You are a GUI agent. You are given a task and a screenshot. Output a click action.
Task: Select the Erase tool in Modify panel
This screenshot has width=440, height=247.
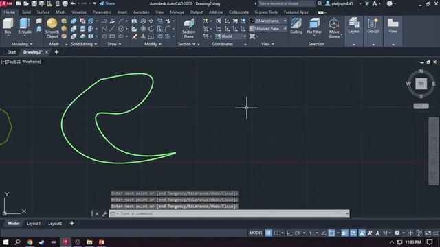pyautogui.click(x=135, y=36)
